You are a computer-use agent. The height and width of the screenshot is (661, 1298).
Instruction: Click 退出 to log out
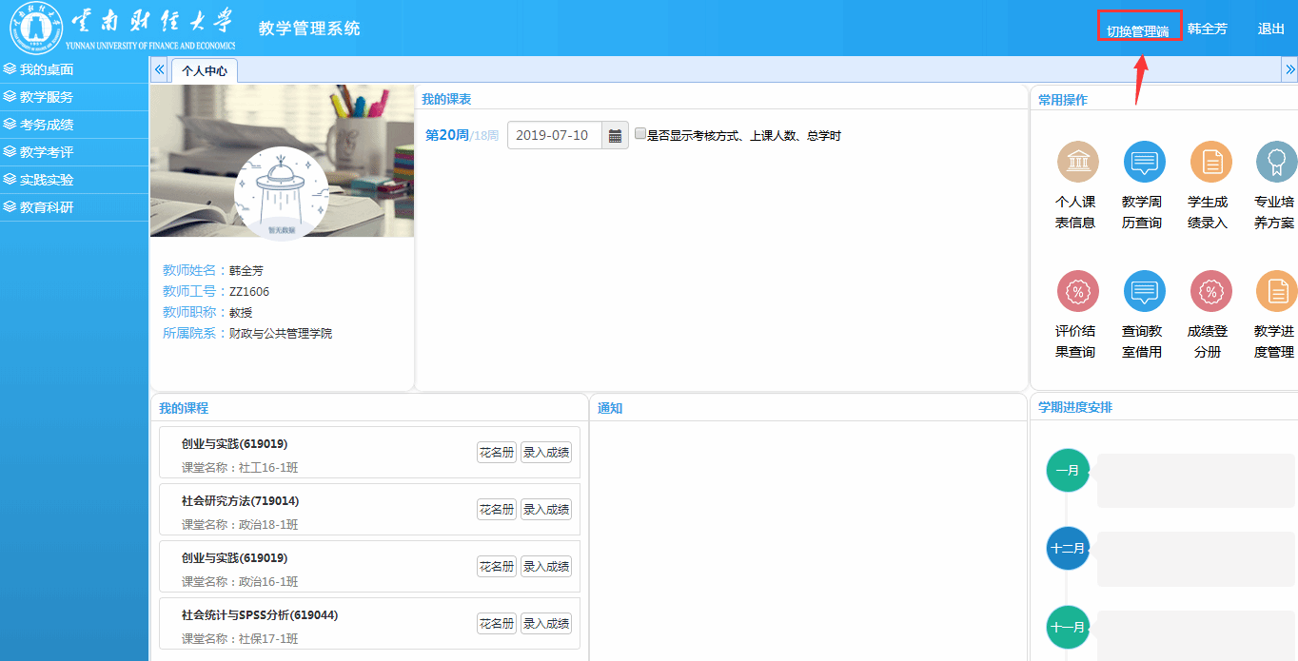(1270, 29)
